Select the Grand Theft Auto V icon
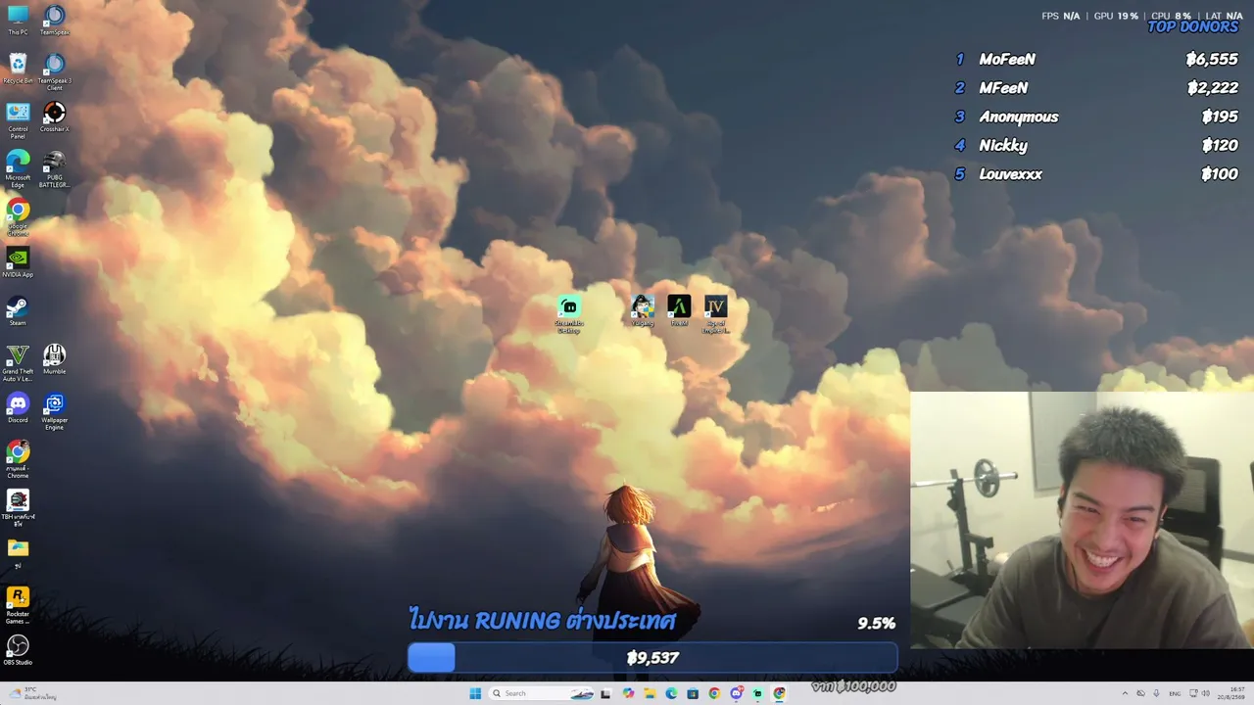The image size is (1254, 705). tap(18, 362)
